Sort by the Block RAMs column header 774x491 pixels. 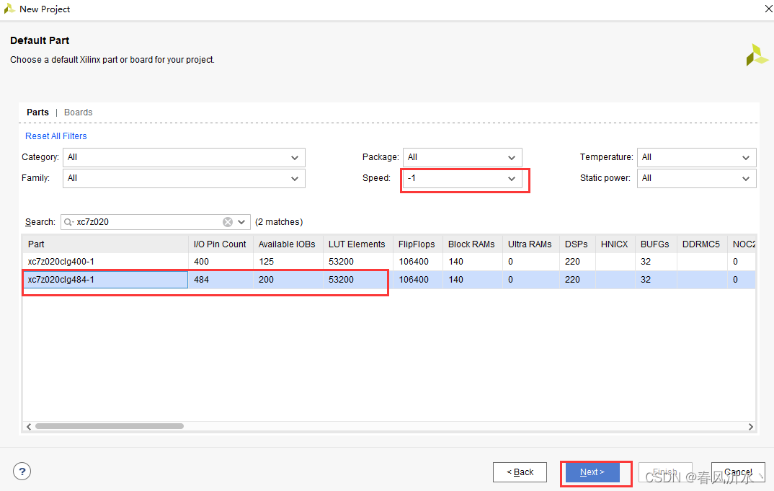pyautogui.click(x=472, y=244)
